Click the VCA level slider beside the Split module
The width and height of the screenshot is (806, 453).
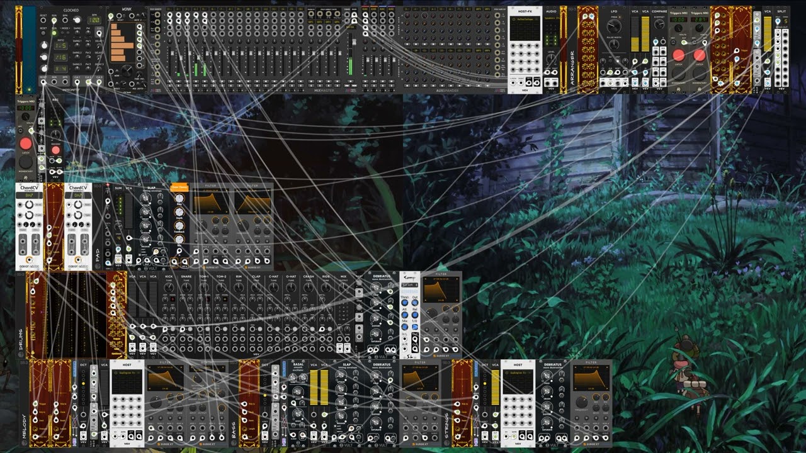[767, 33]
